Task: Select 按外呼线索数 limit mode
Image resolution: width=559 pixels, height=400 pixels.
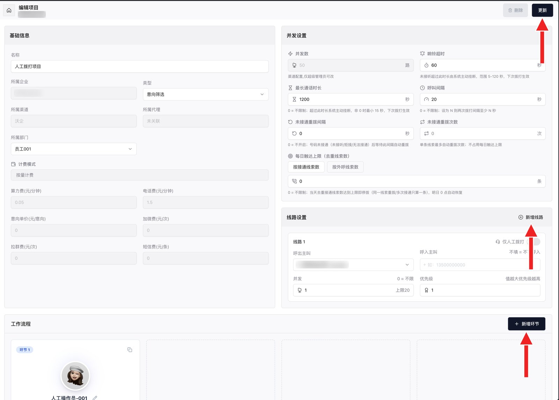Action: point(345,167)
